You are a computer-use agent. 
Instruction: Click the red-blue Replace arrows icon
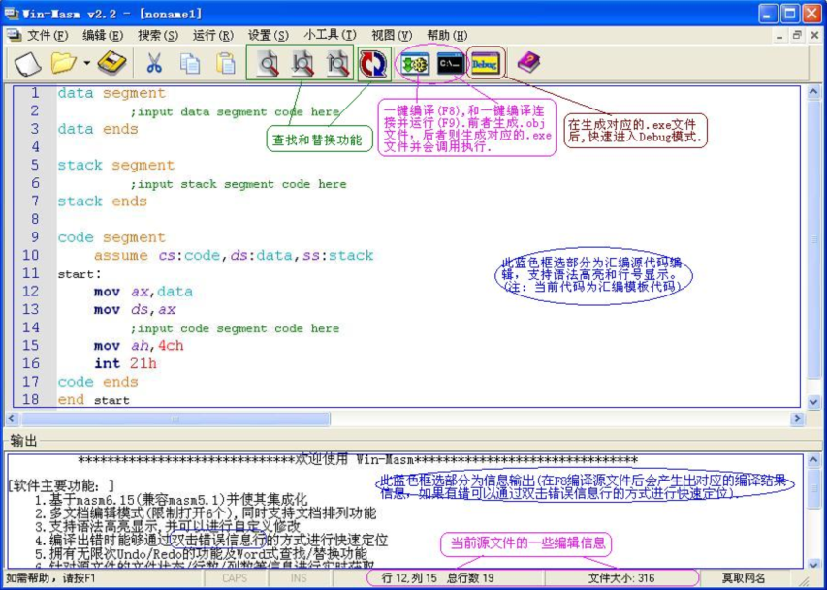(373, 63)
